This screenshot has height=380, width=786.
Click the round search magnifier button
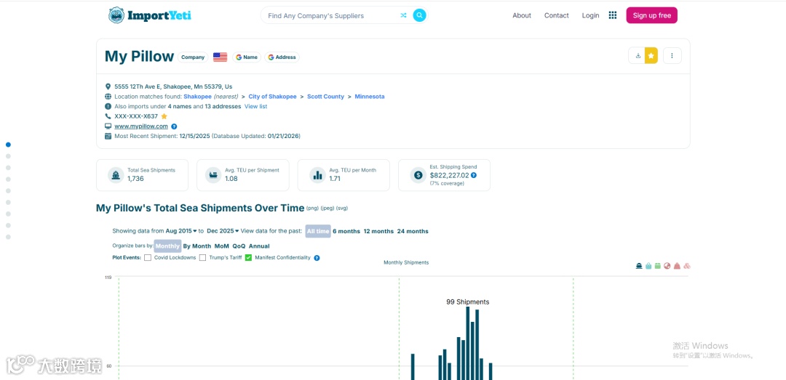point(420,15)
